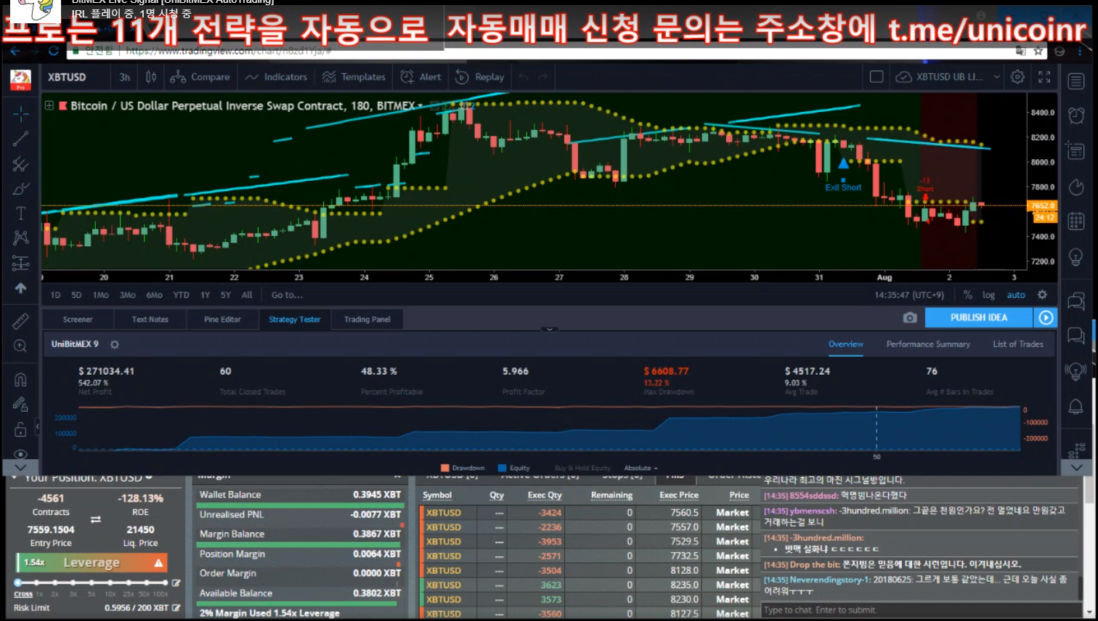Screen dimensions: 1098x621
Task: Adjust the BitMEX leverage slider
Action: [x=91, y=583]
